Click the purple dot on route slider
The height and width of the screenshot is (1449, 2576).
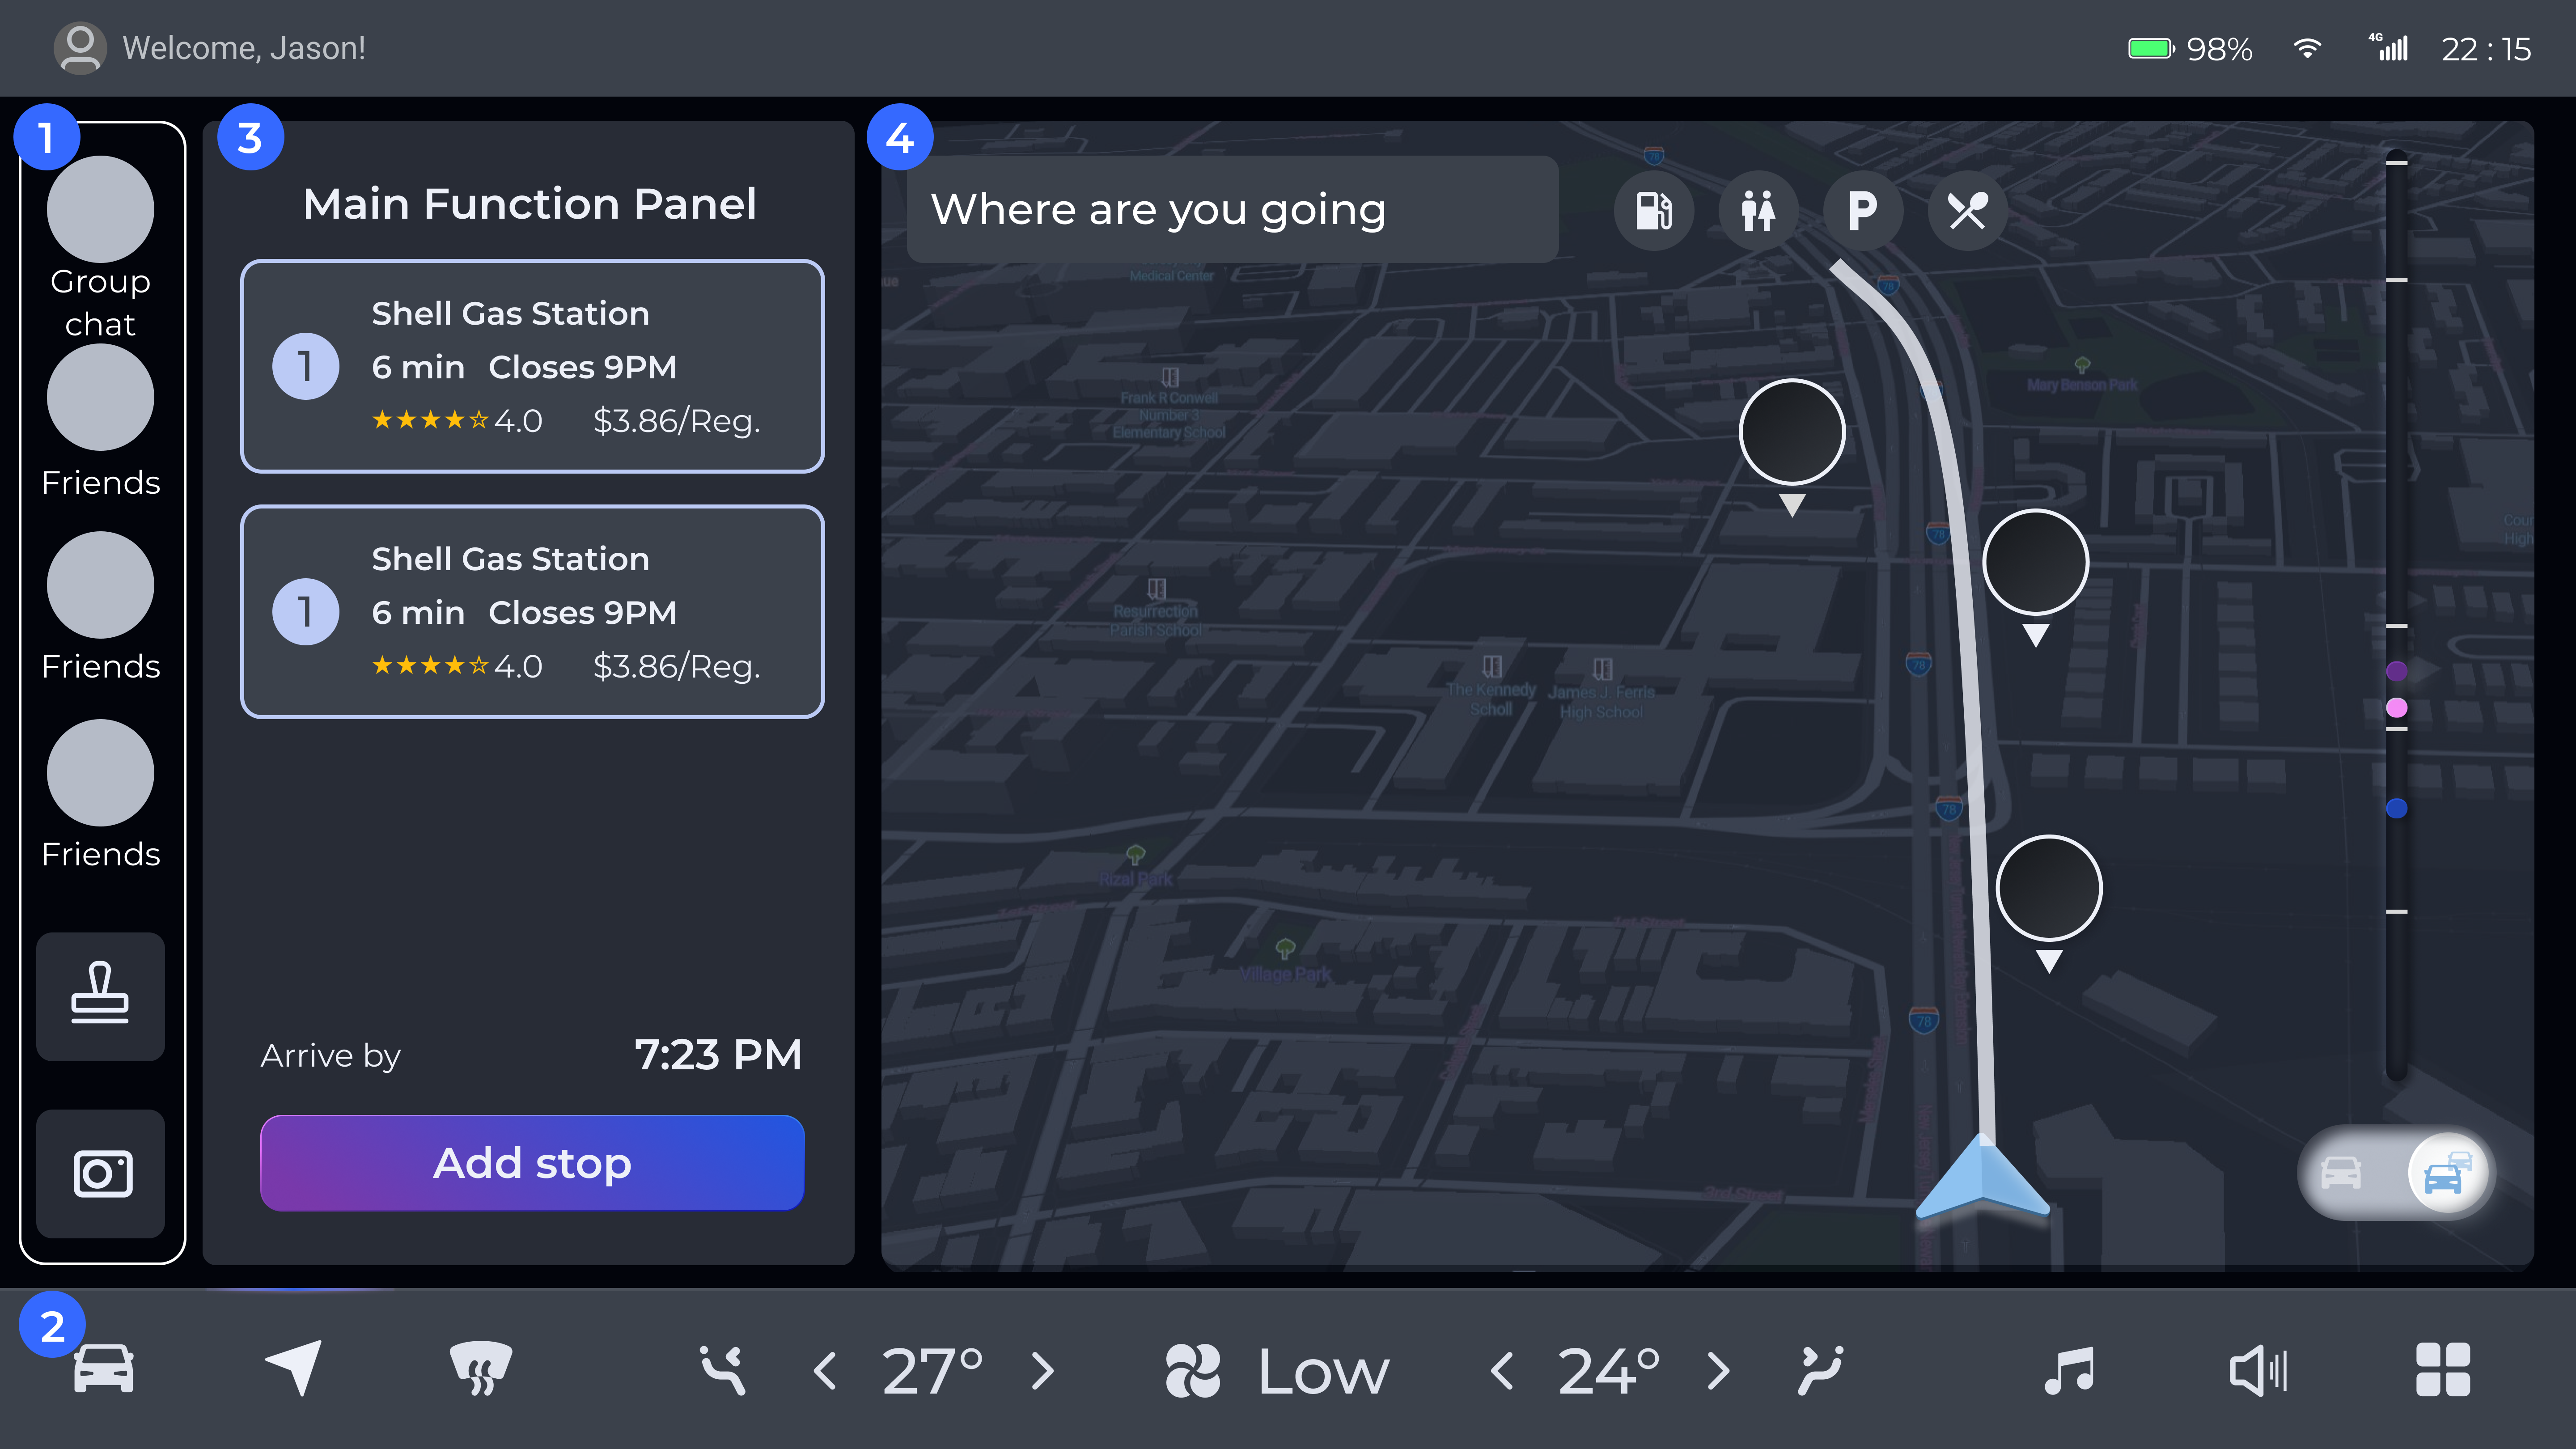(2396, 670)
